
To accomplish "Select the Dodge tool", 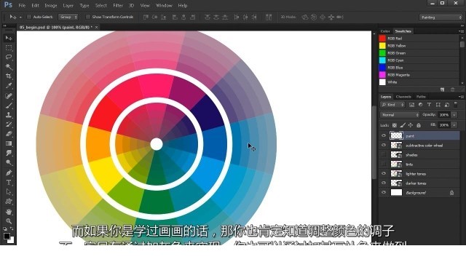I will tap(9, 162).
